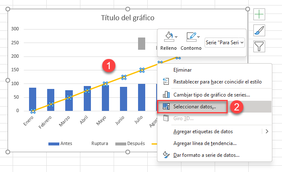Expand the Relleno fill dropdown arrow
This screenshot has height=172, width=282.
(x=176, y=37)
